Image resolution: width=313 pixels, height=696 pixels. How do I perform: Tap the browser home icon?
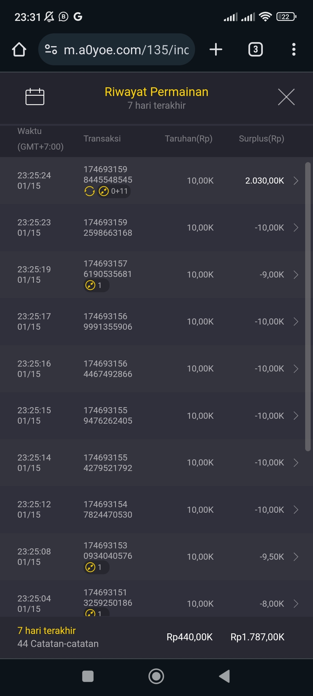[x=19, y=49]
